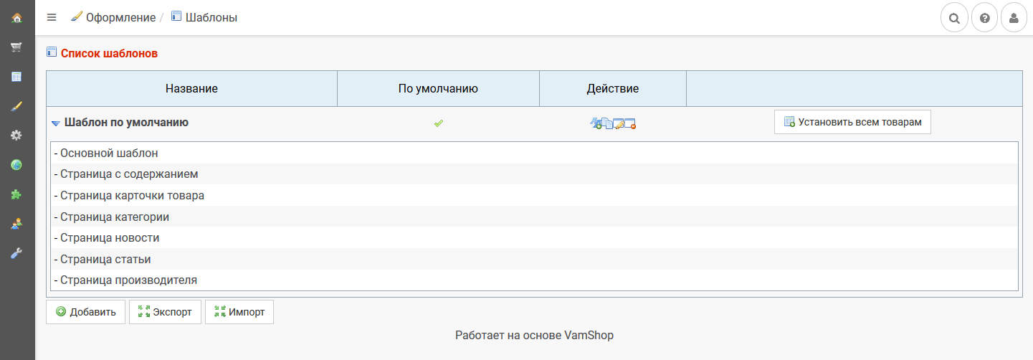Click Шаблоны in the breadcrumb

pos(211,17)
